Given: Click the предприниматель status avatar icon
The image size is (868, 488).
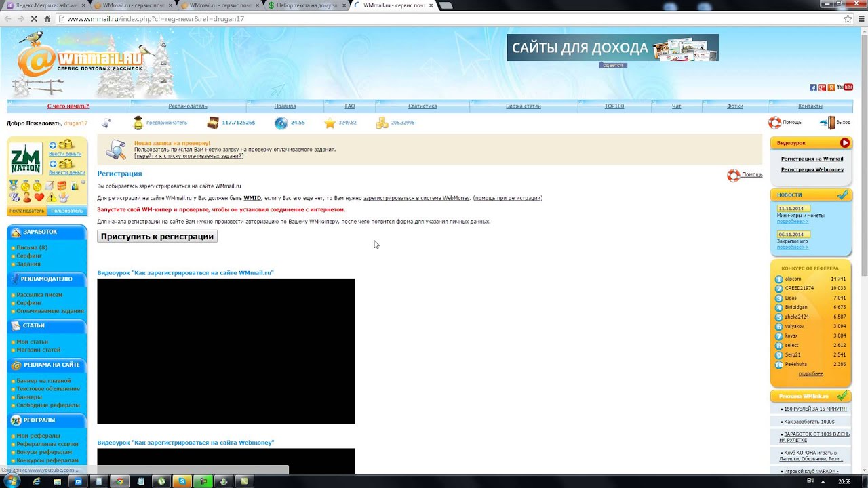Looking at the screenshot, I should [138, 123].
